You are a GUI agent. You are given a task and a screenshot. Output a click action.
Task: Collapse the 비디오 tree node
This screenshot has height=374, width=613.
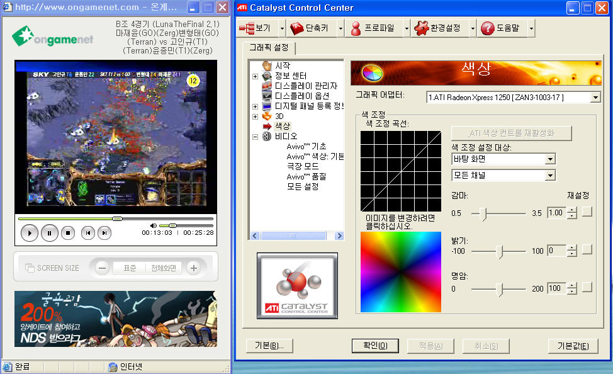256,137
